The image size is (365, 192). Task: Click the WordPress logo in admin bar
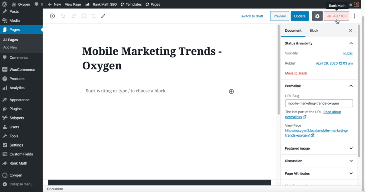[x=4, y=4]
